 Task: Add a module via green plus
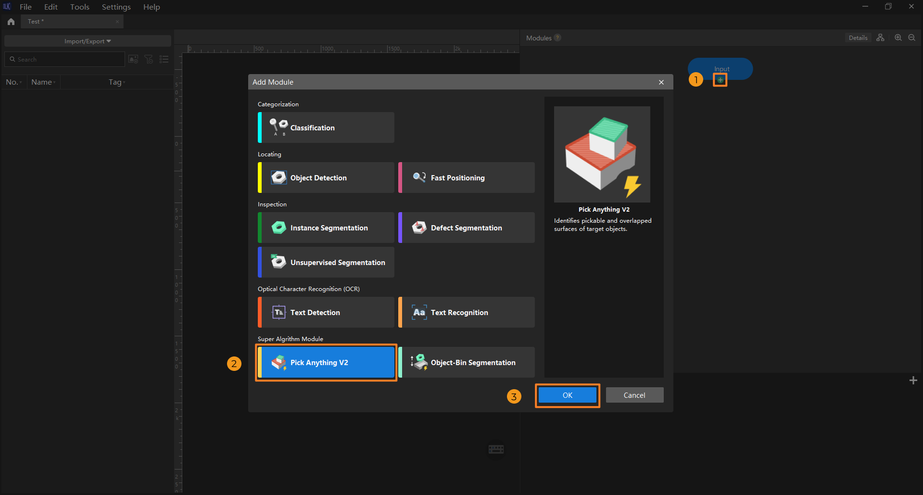720,80
